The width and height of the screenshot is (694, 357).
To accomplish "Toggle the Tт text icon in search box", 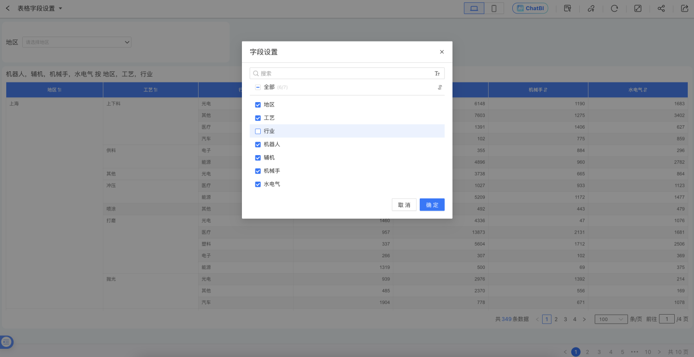I will (437, 74).
